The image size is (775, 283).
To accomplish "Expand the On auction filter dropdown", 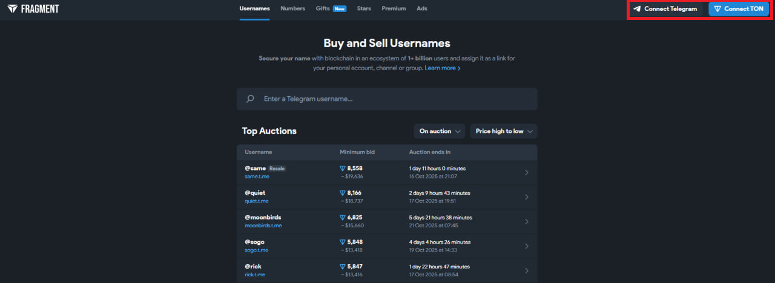I will [440, 131].
